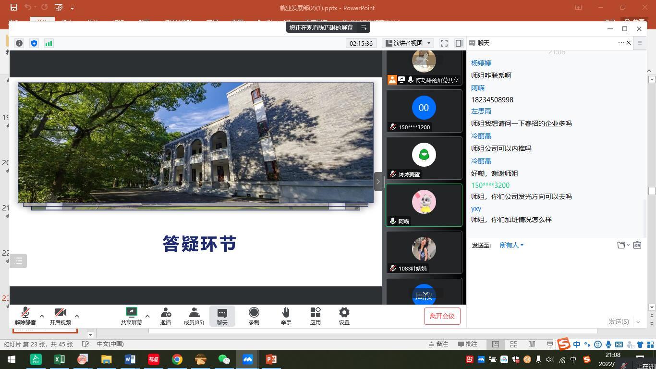Expand the chevron beside 共享屏幕
Viewport: 656px width, 369px height.
[x=147, y=316]
